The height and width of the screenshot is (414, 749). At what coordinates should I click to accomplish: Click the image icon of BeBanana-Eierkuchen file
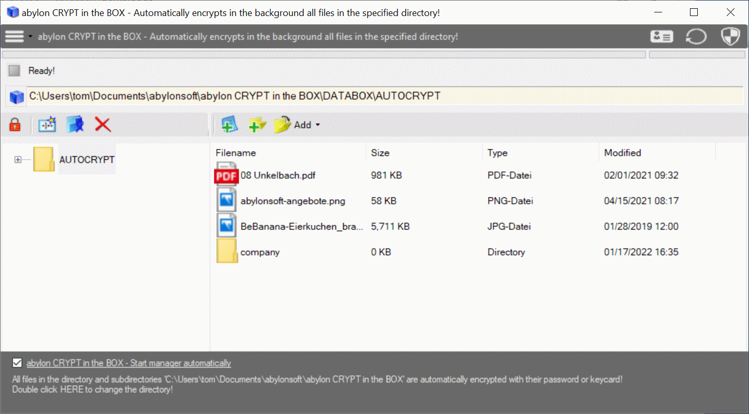pyautogui.click(x=226, y=226)
